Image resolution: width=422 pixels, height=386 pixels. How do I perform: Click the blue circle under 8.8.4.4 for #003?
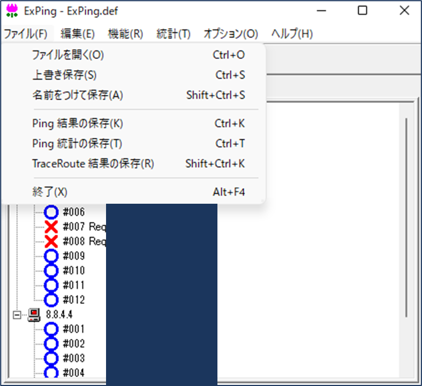[x=51, y=358]
